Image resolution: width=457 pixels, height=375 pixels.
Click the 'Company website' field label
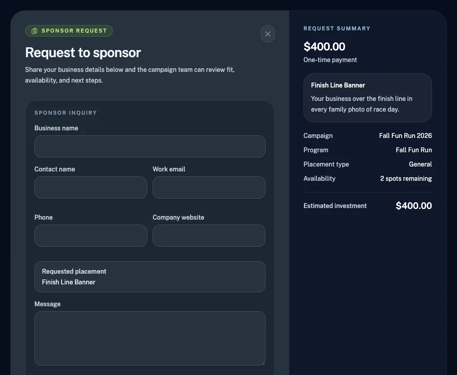point(179,217)
